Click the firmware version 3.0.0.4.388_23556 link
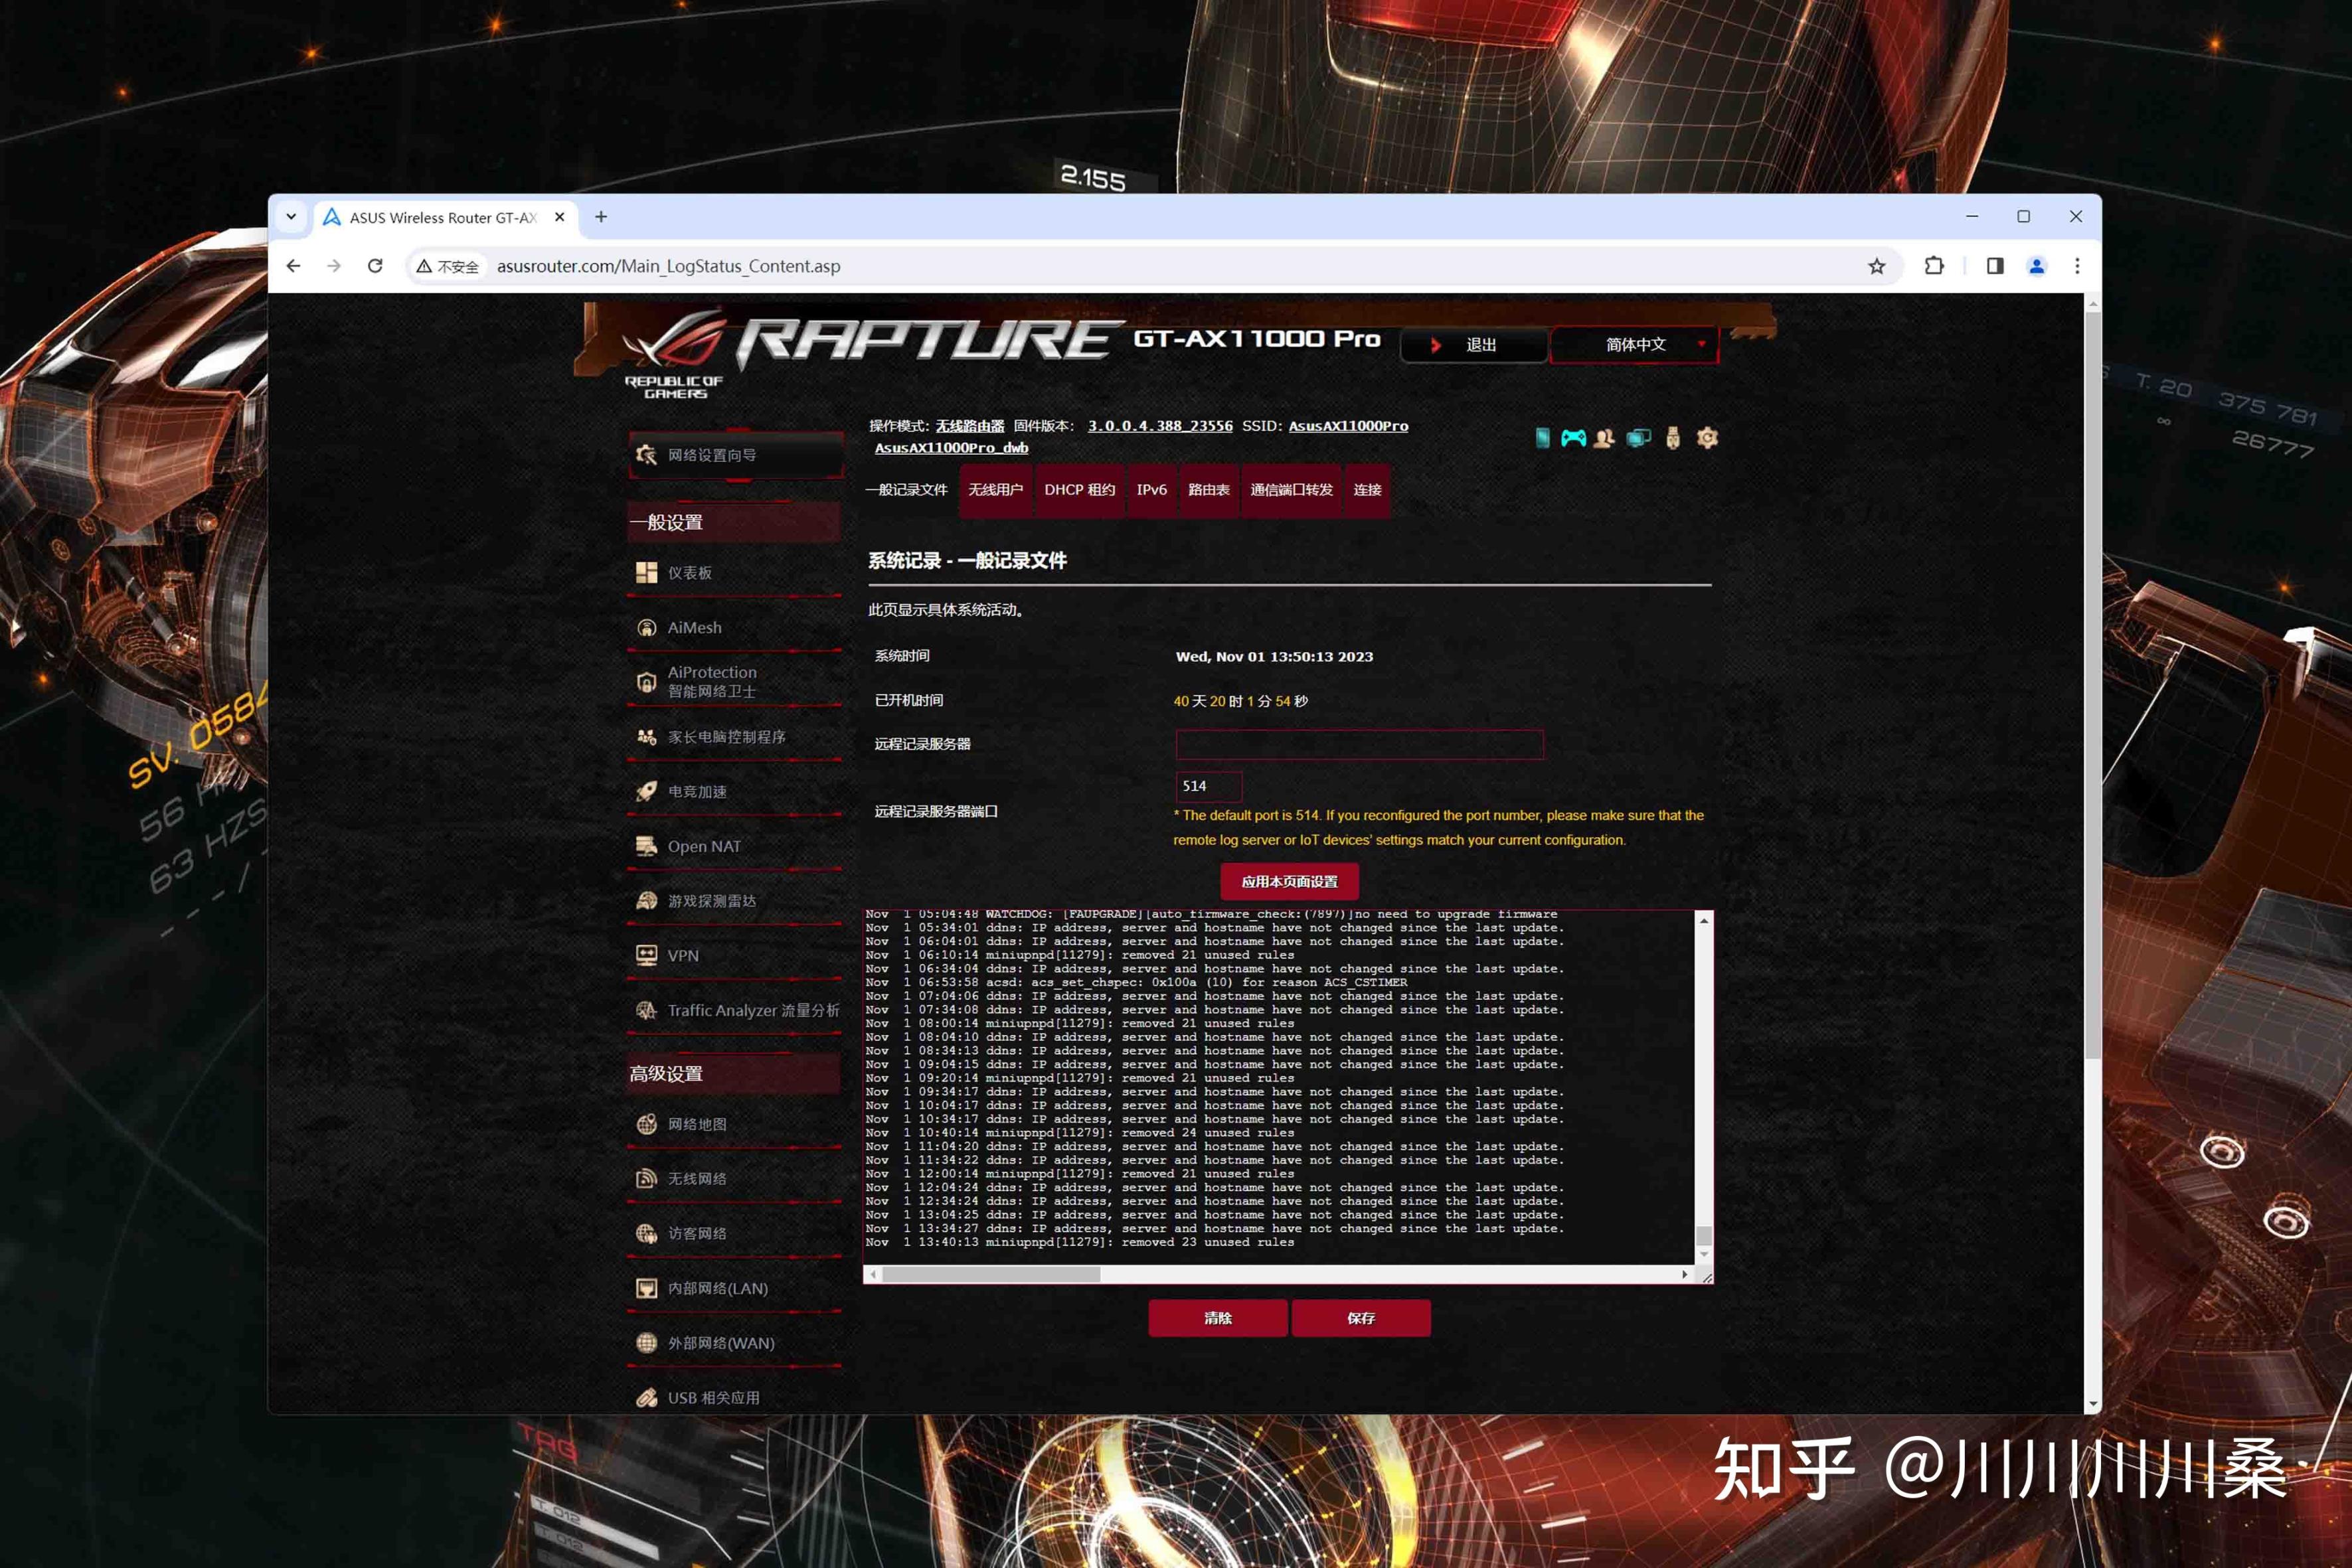This screenshot has width=2352, height=1568. (x=1160, y=426)
